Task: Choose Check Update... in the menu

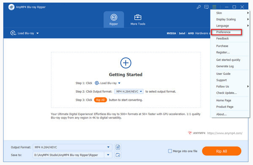Action: pyautogui.click(x=230, y=93)
